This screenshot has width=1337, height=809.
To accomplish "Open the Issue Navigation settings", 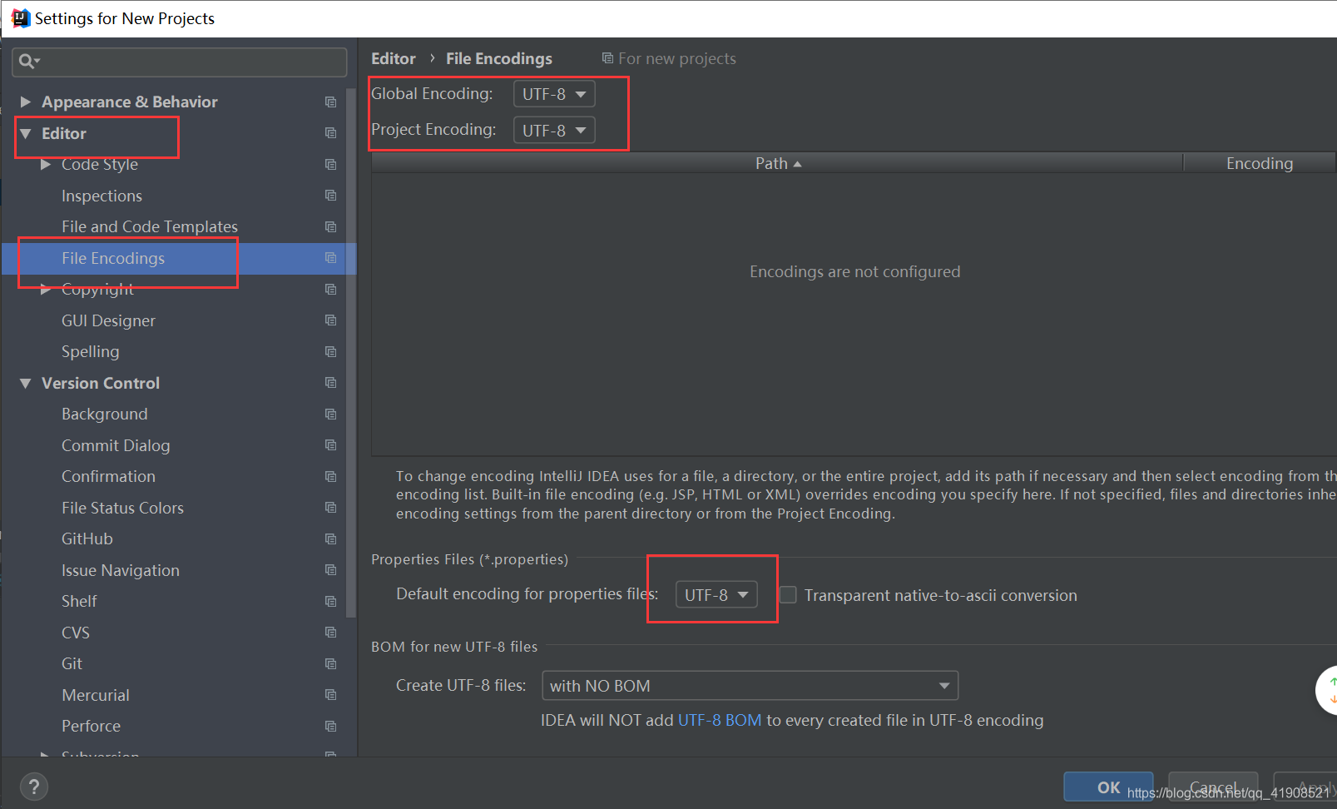I will (121, 570).
